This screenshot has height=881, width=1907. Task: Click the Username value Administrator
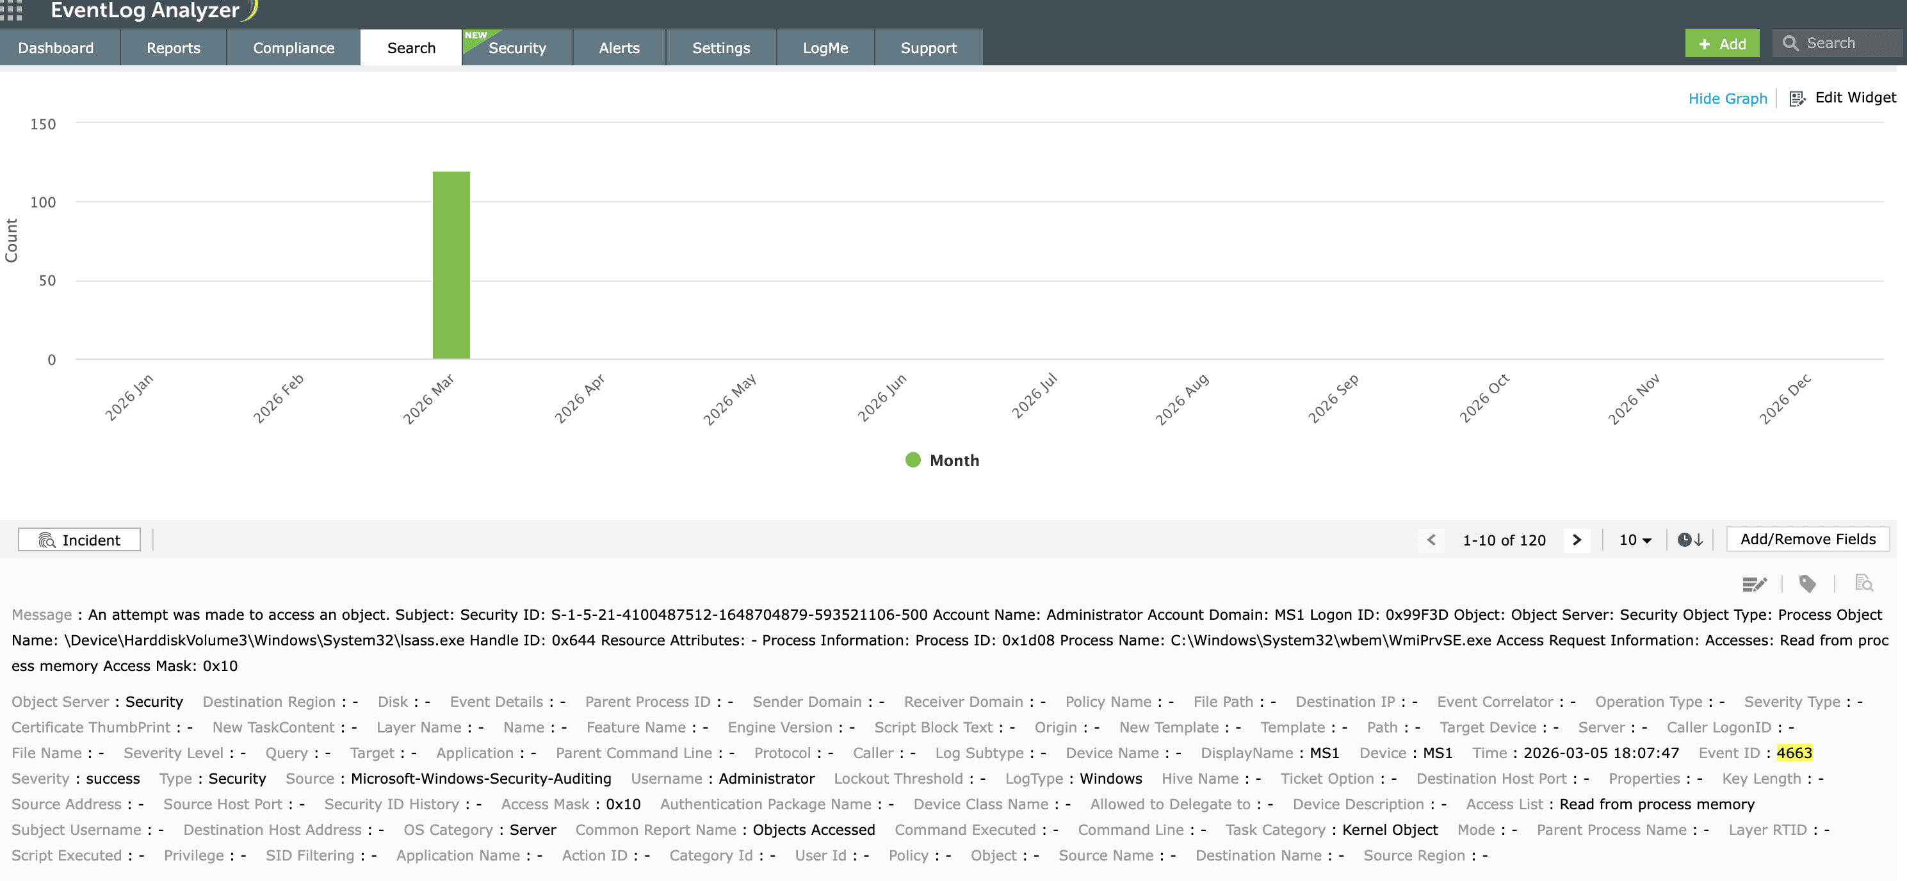[767, 779]
